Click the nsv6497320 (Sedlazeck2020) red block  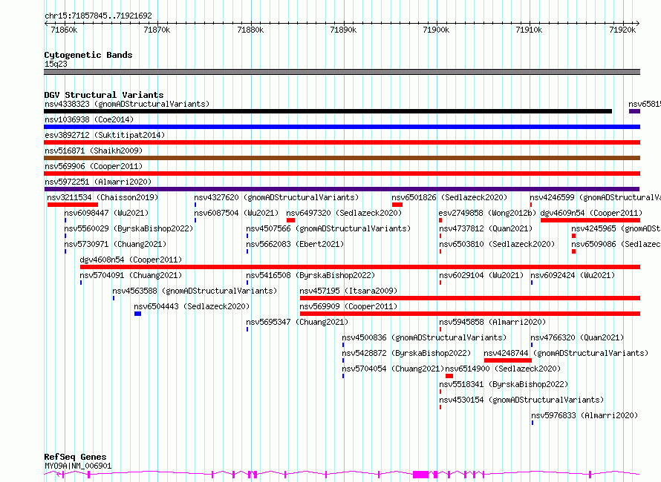pos(290,220)
